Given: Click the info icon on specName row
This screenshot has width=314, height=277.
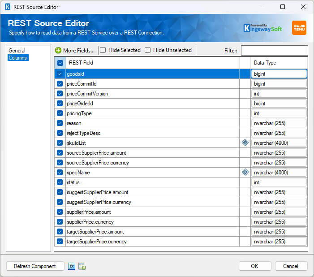Looking at the screenshot, I should tap(245, 172).
